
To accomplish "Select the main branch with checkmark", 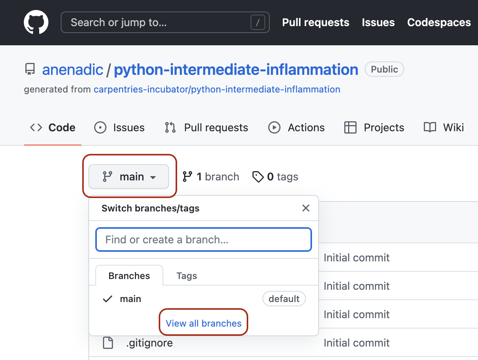I will pyautogui.click(x=130, y=299).
